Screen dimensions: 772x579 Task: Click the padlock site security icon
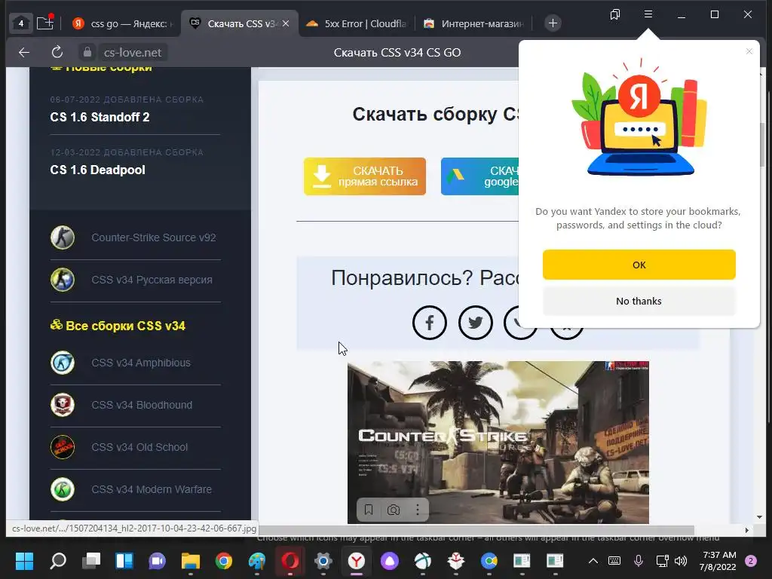click(x=87, y=52)
